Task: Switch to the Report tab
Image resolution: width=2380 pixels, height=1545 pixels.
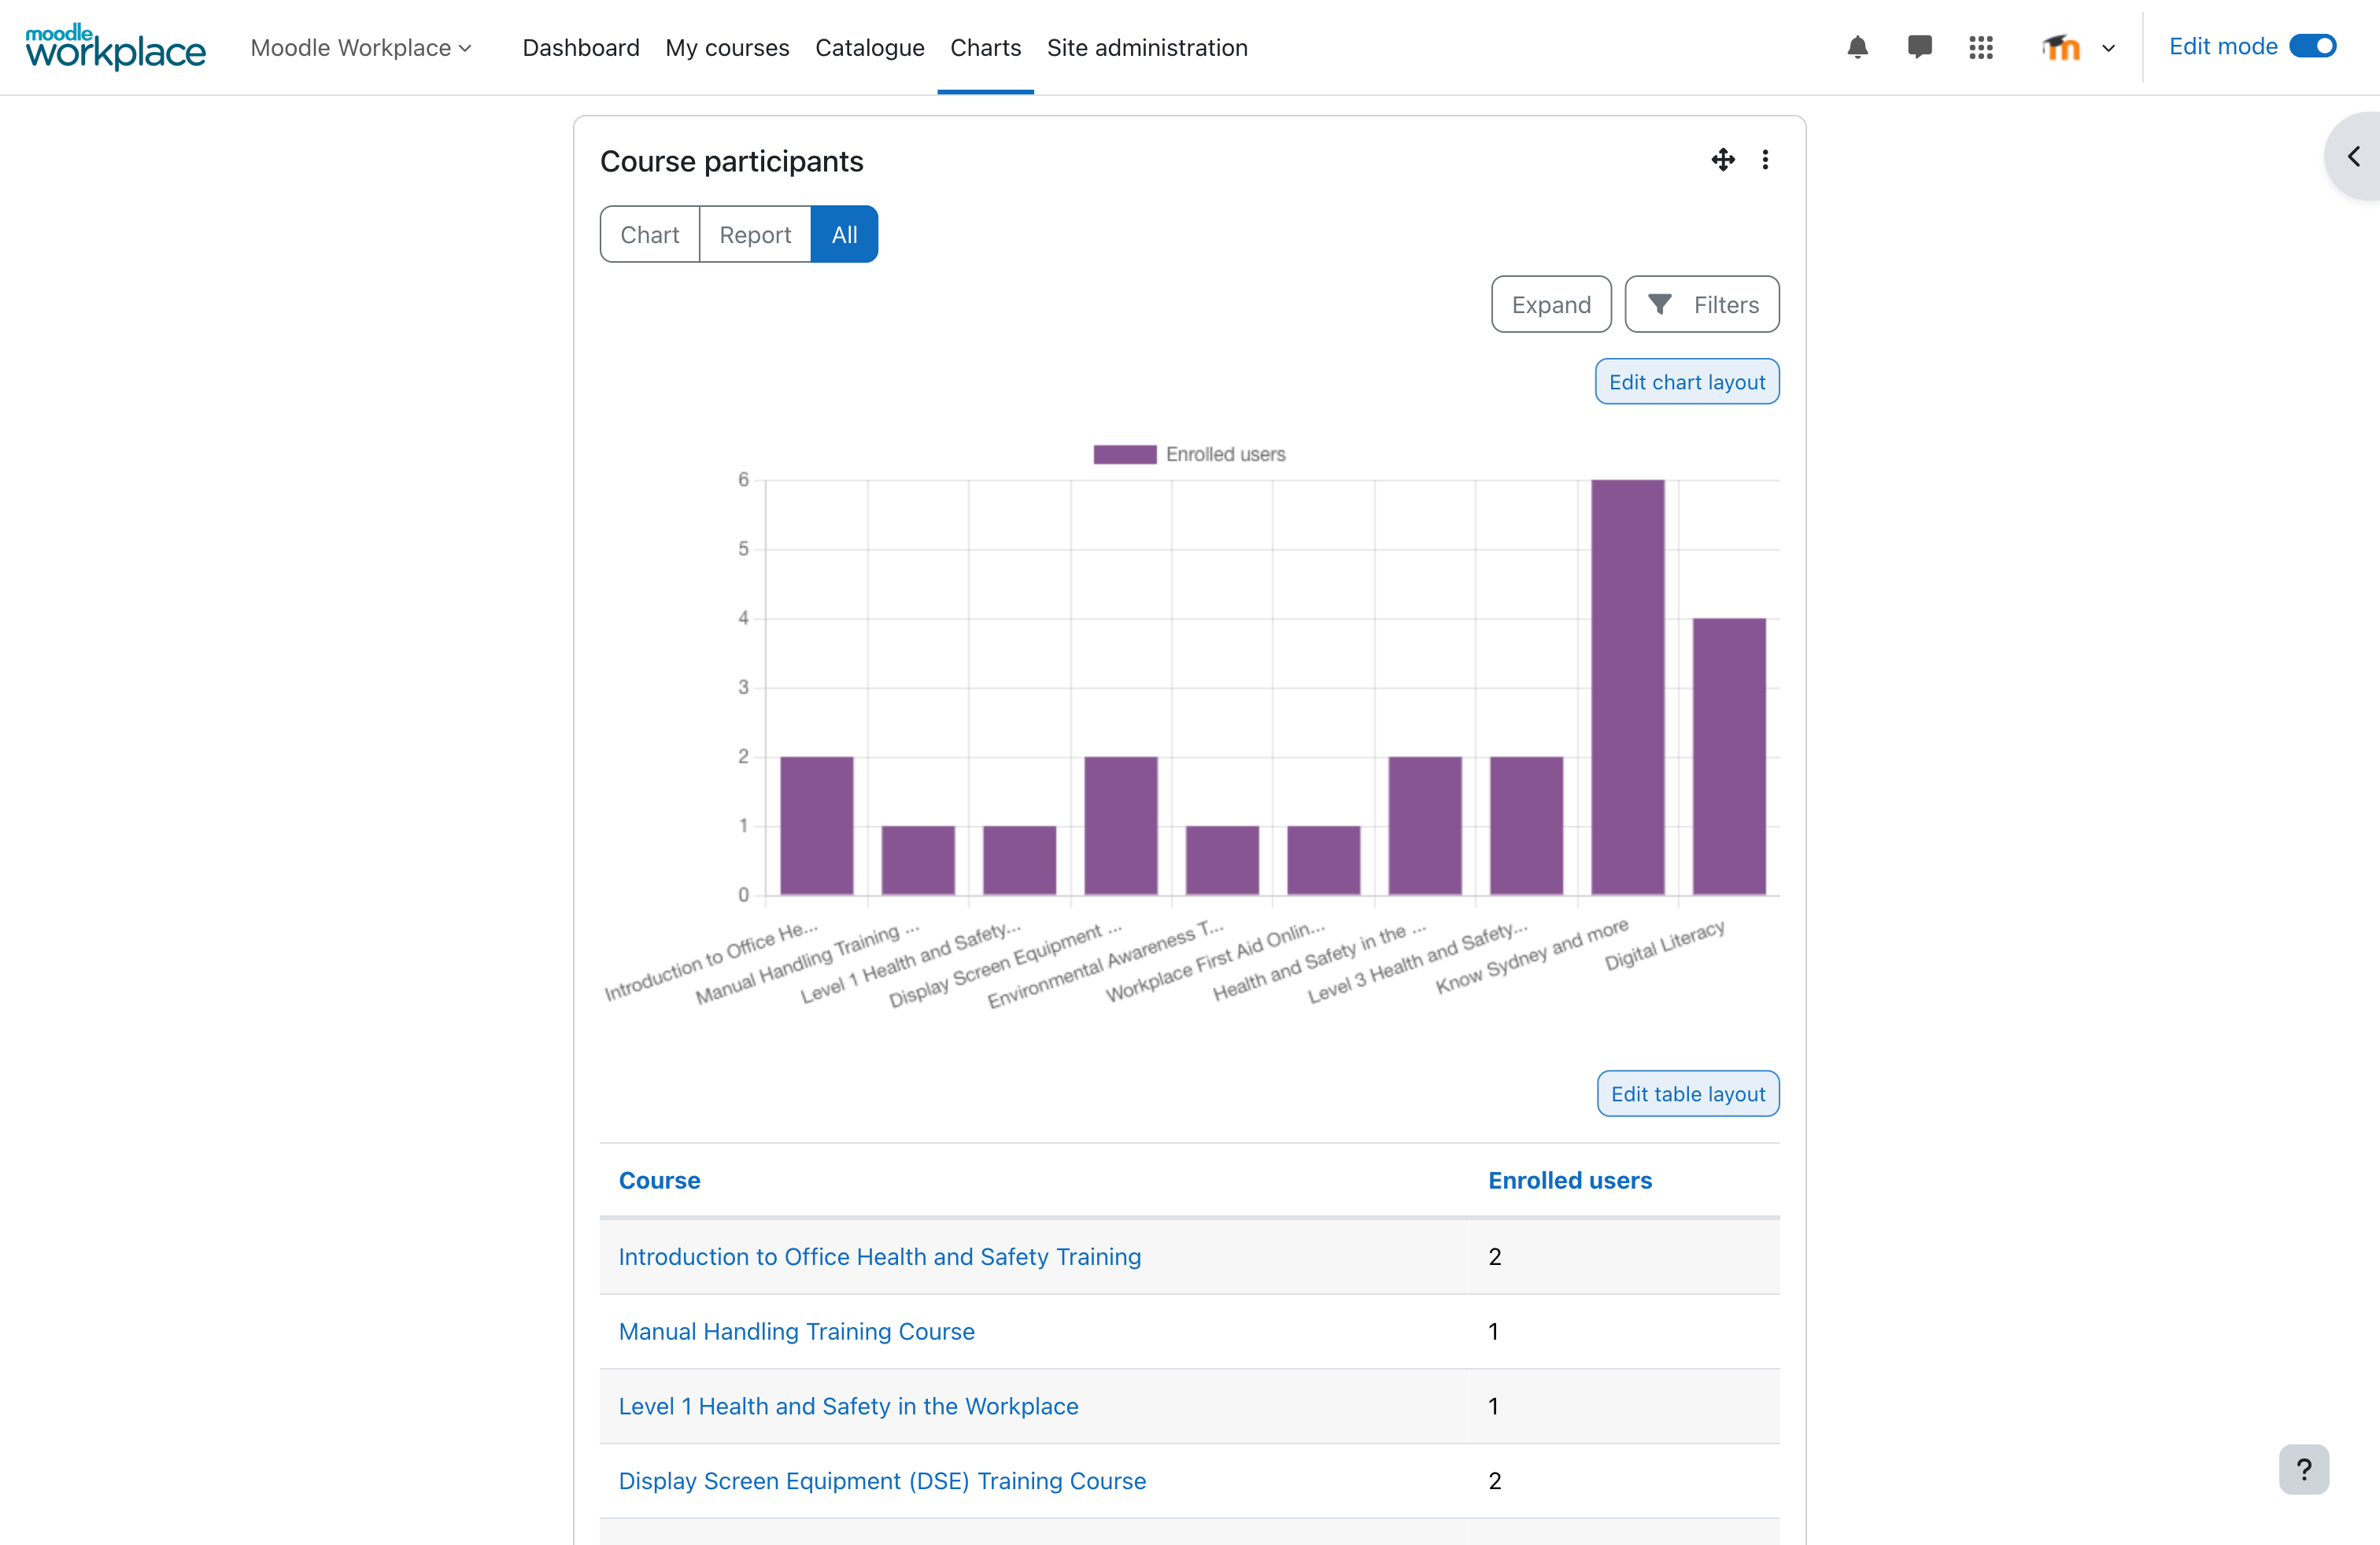Action: [x=755, y=234]
